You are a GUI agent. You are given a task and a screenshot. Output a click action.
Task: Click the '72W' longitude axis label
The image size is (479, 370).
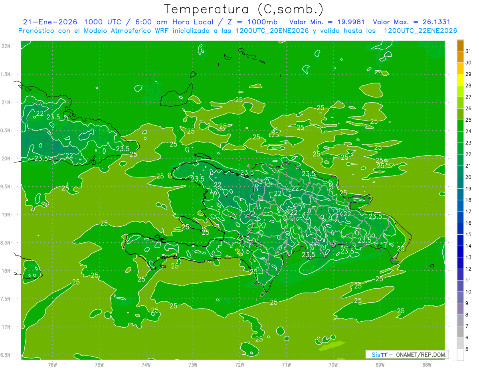pyautogui.click(x=239, y=364)
